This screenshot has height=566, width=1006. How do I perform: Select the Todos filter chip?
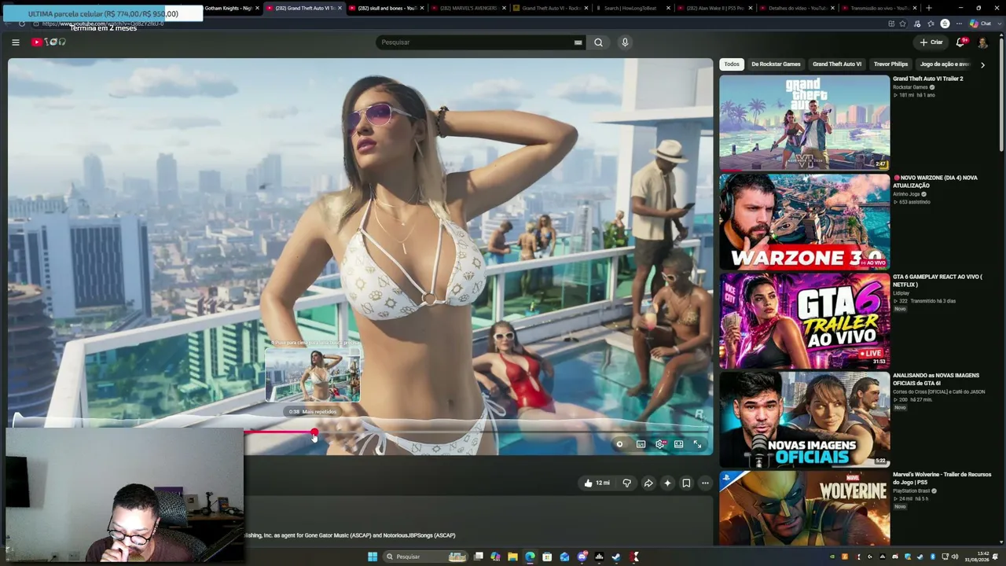(732, 64)
